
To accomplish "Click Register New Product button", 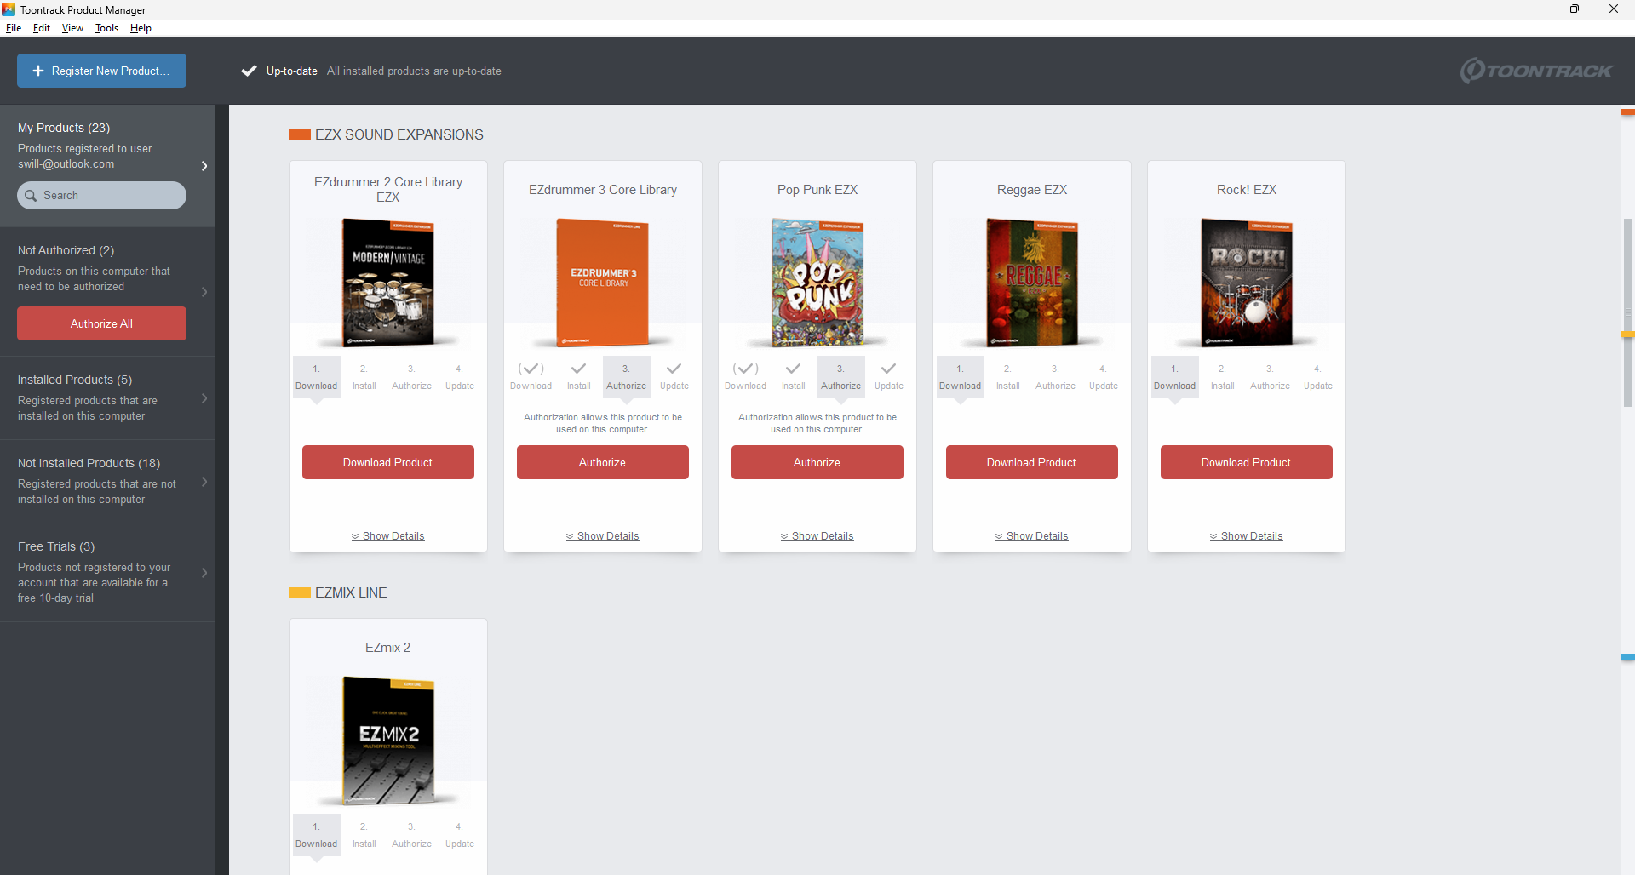I will (x=101, y=71).
